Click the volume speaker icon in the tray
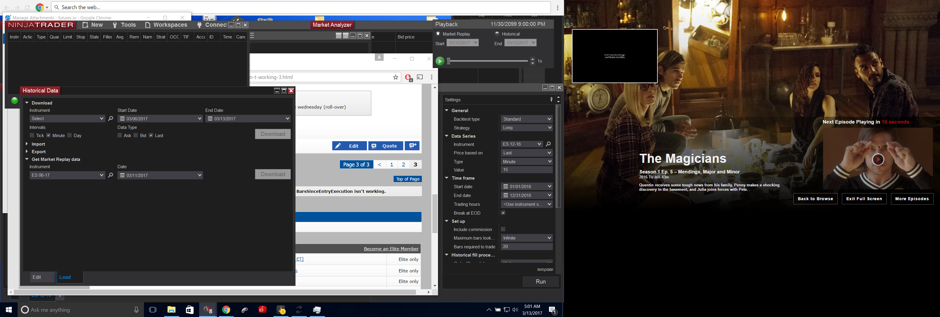Screen dimensions: 940x317 tap(515, 310)
